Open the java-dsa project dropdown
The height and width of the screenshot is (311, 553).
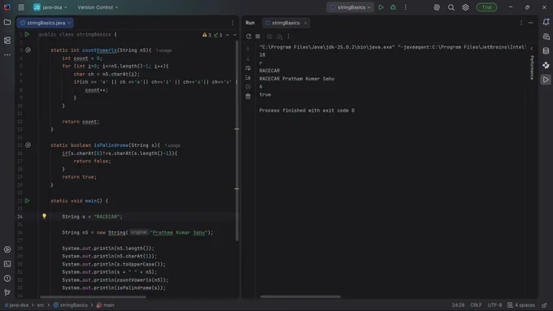click(50, 7)
